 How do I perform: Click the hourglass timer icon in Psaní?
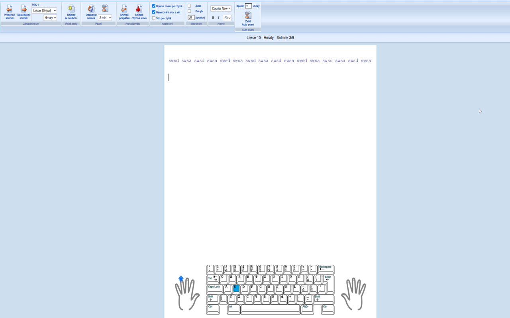pyautogui.click(x=105, y=8)
